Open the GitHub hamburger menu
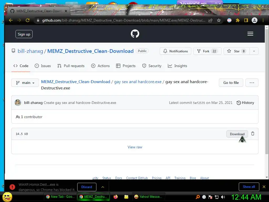The height and width of the screenshot is (202, 269). coord(250,34)
